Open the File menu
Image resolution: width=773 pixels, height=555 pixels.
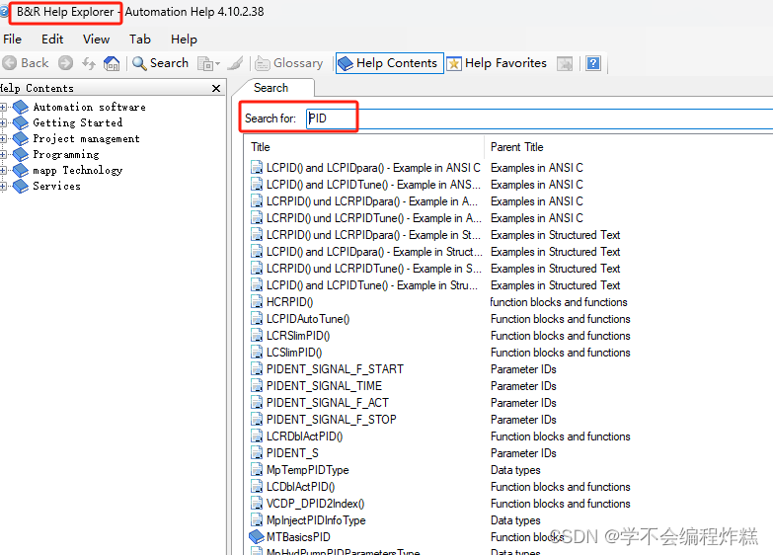point(12,39)
